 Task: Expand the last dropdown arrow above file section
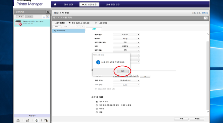pos(138,62)
